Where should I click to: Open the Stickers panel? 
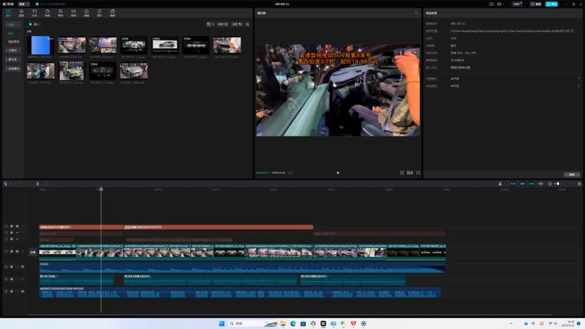(x=47, y=12)
